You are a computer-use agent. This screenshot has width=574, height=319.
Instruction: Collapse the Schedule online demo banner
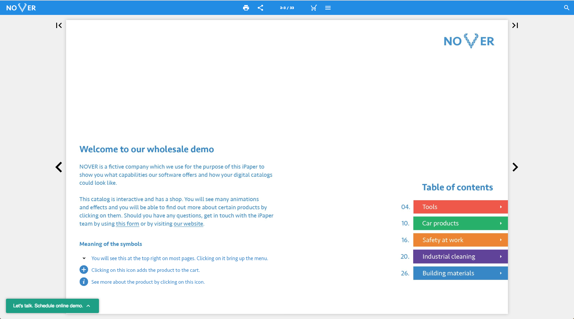(x=88, y=306)
